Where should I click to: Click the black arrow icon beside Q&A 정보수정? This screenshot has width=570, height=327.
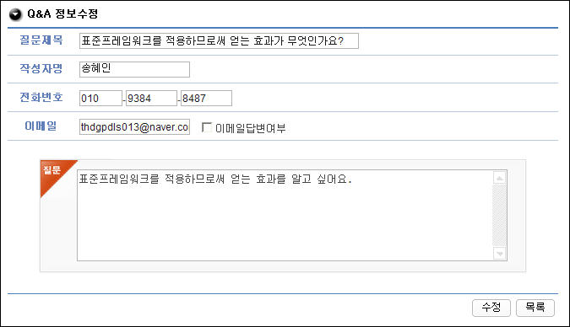click(x=15, y=14)
